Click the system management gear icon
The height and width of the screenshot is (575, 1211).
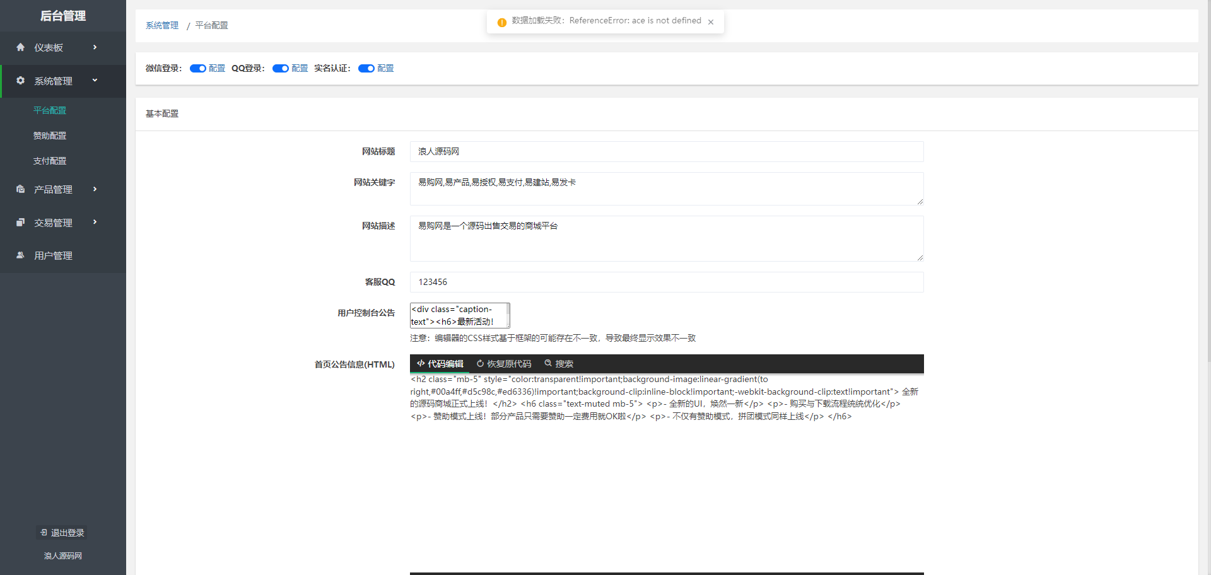point(21,81)
